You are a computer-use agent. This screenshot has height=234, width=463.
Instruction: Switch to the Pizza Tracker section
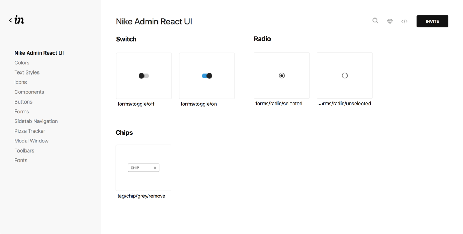[x=29, y=131]
